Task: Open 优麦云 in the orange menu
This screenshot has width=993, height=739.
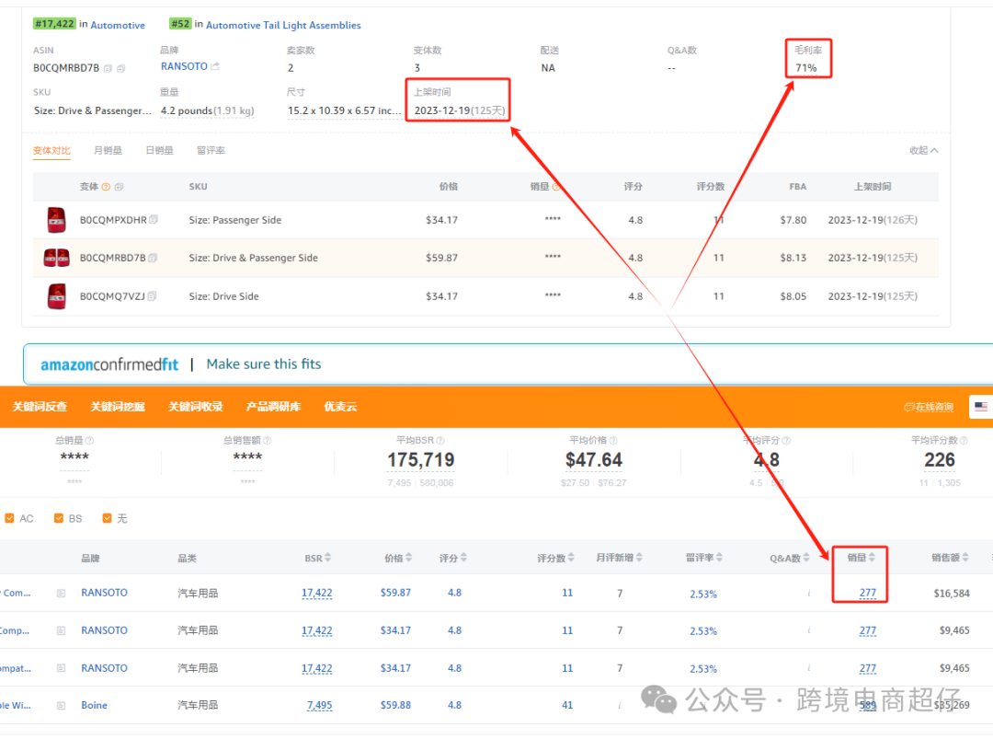Action: (x=341, y=407)
